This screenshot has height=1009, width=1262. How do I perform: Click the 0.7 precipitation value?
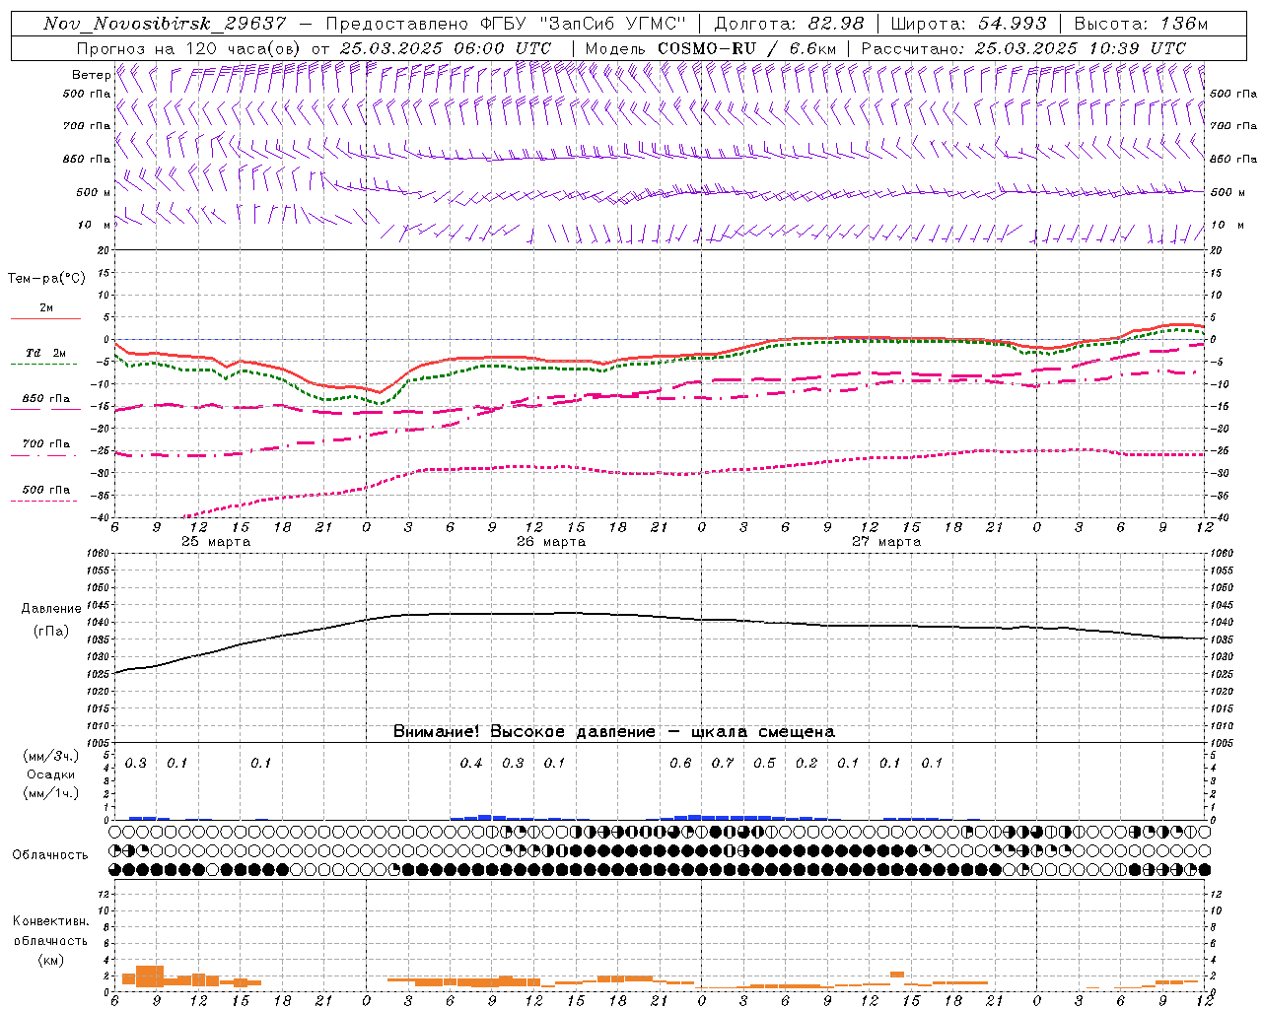[723, 764]
